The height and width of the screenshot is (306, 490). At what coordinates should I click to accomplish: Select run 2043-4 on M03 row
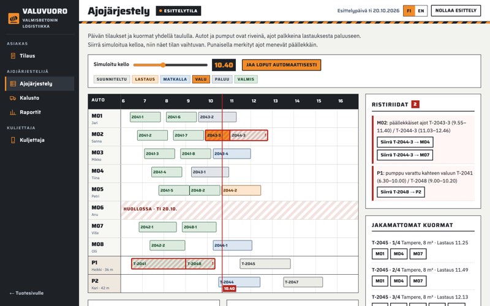(232, 154)
